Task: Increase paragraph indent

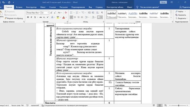Action: coord(93,13)
